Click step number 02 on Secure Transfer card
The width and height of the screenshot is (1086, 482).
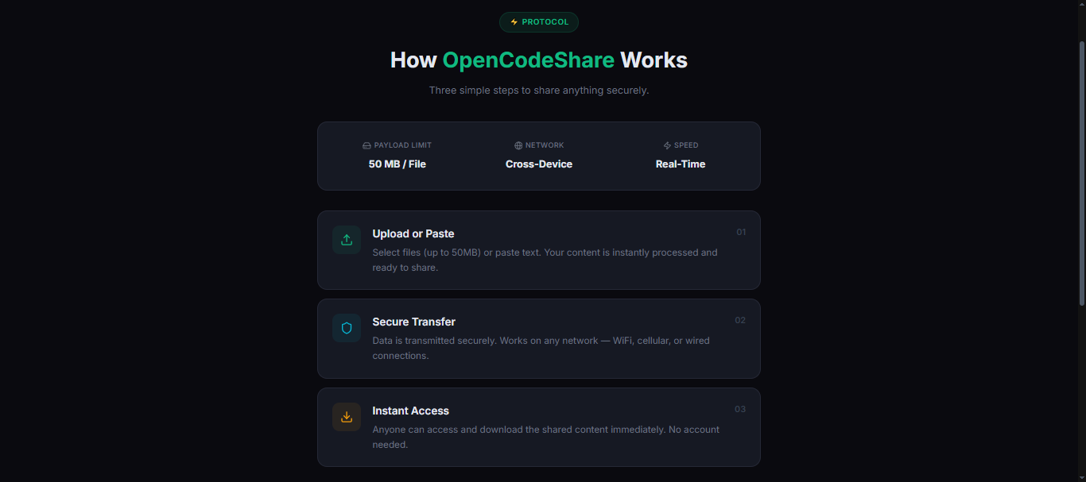click(x=741, y=320)
